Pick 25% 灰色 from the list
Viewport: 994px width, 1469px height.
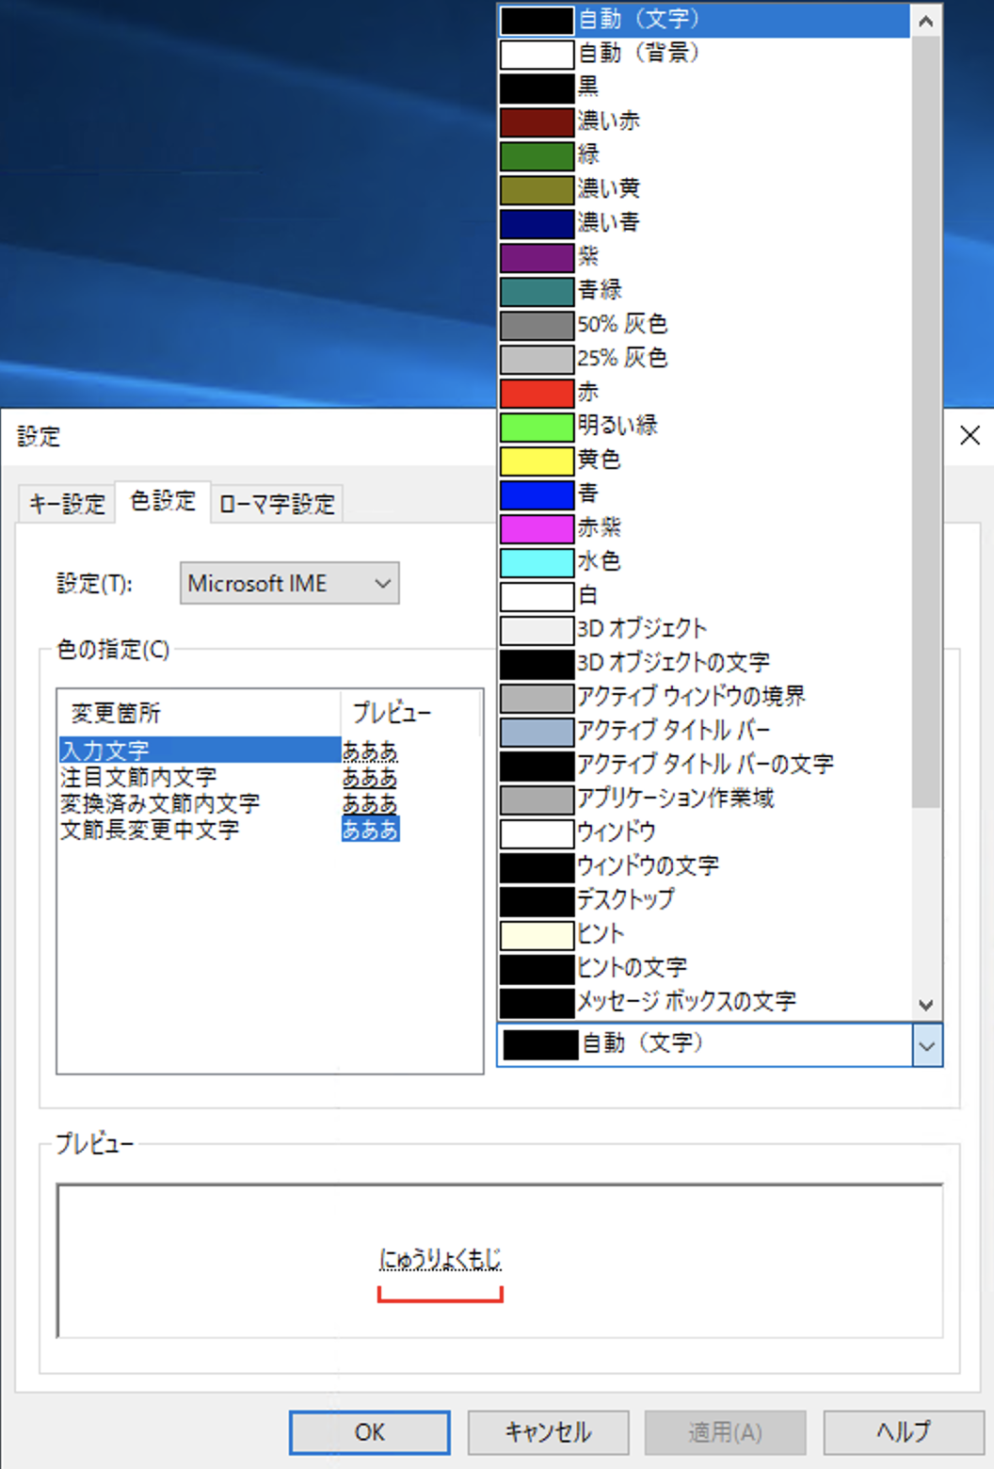pyautogui.click(x=704, y=359)
